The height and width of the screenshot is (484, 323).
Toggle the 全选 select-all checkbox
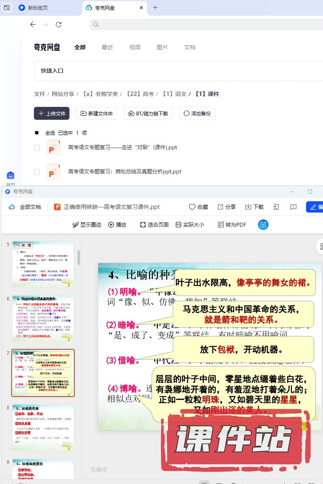tap(37, 133)
